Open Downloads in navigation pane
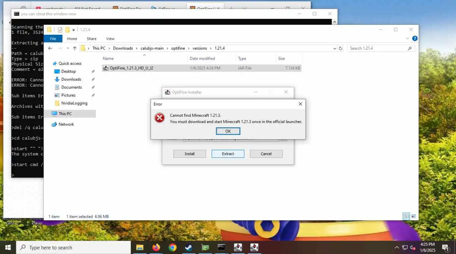 pyautogui.click(x=71, y=79)
